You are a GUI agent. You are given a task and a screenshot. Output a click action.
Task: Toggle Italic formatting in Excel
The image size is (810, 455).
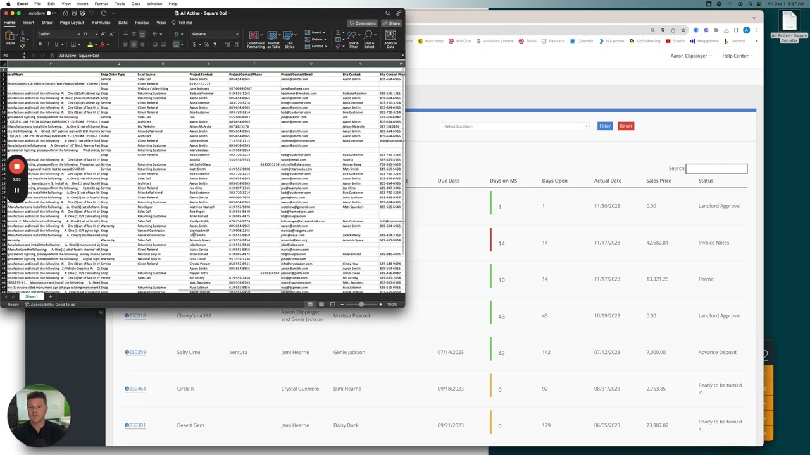coord(48,44)
